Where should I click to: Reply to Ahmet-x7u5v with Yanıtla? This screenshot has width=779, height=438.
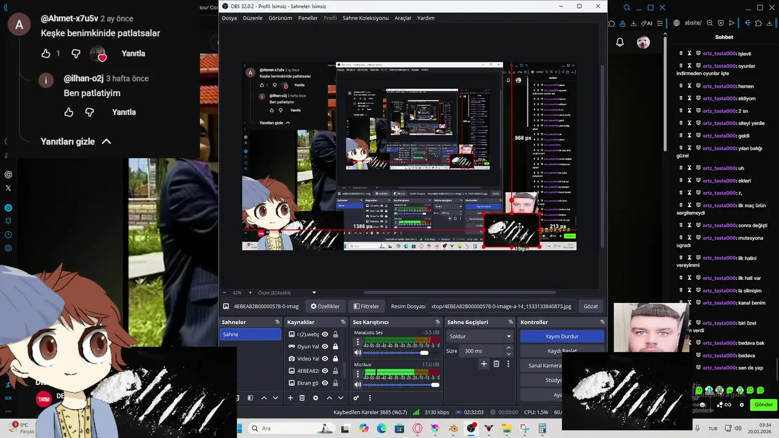pyautogui.click(x=133, y=54)
